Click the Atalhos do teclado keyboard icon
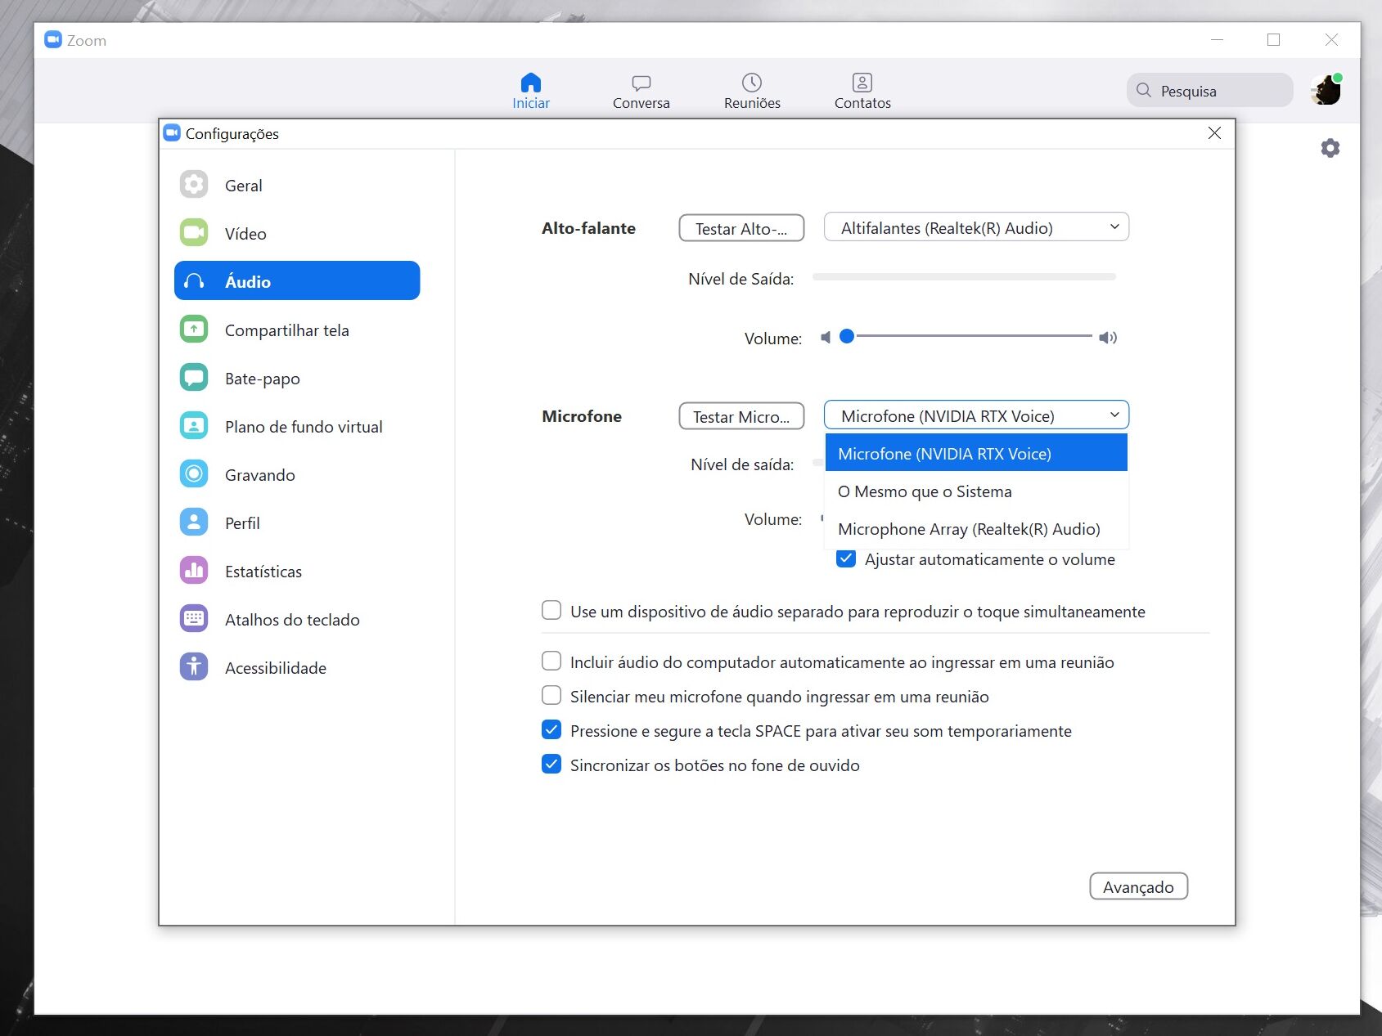The image size is (1382, 1036). [x=194, y=619]
